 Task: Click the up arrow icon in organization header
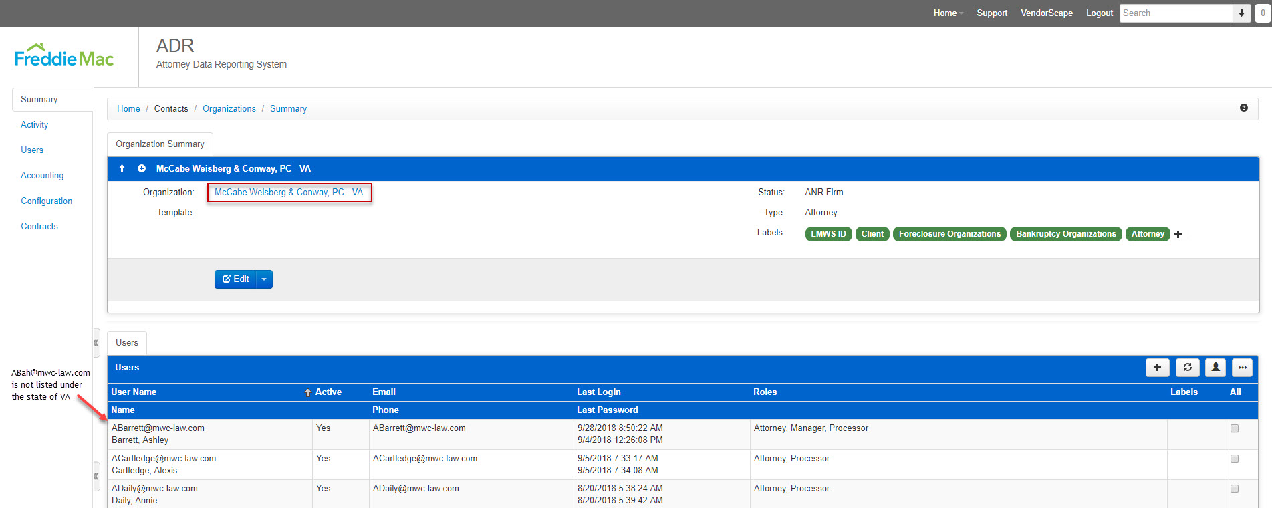(122, 168)
